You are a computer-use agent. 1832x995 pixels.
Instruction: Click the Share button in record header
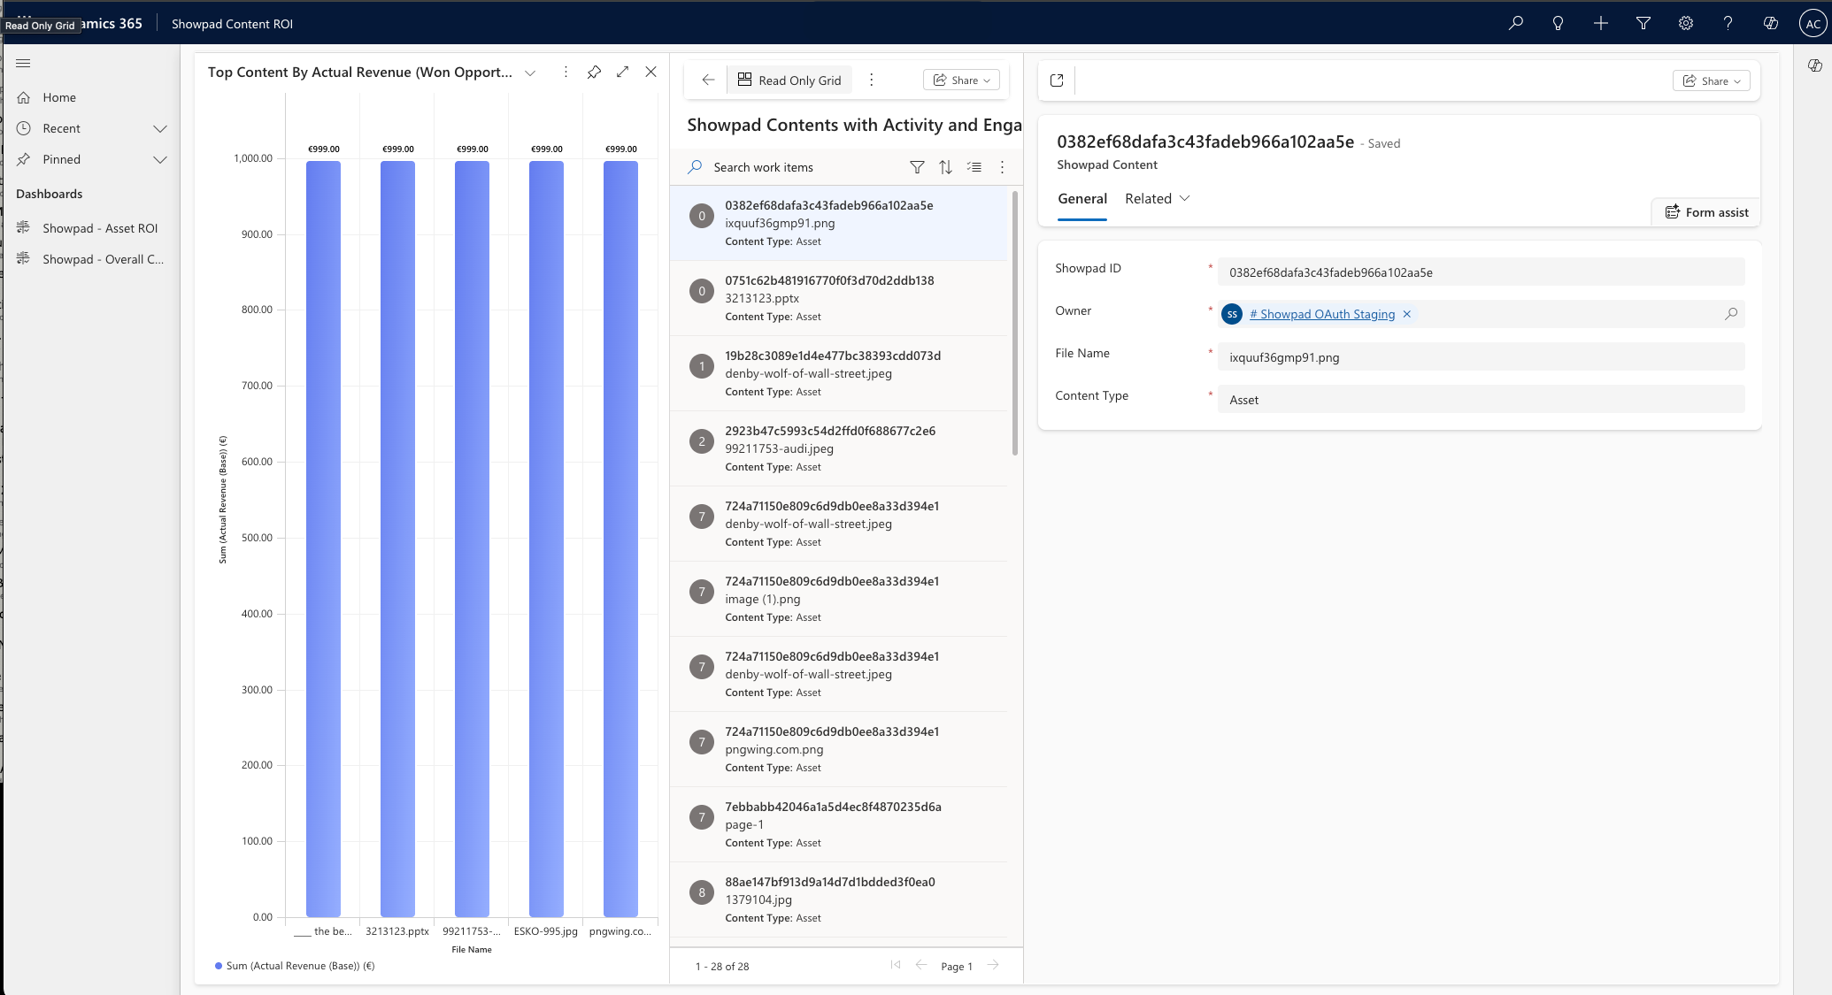tap(1711, 80)
